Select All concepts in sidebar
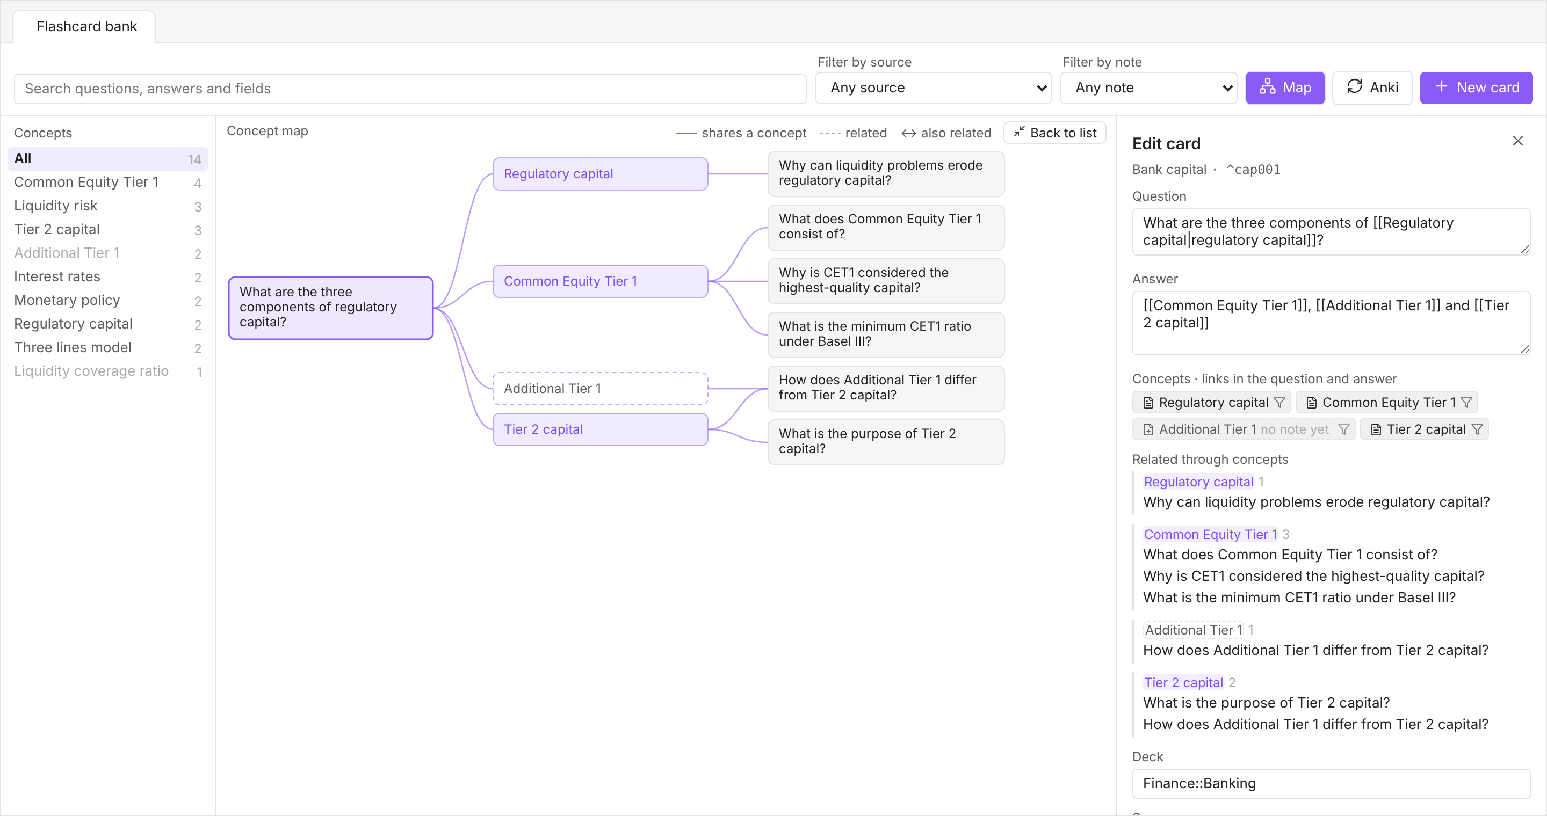This screenshot has height=816, width=1547. (107, 159)
